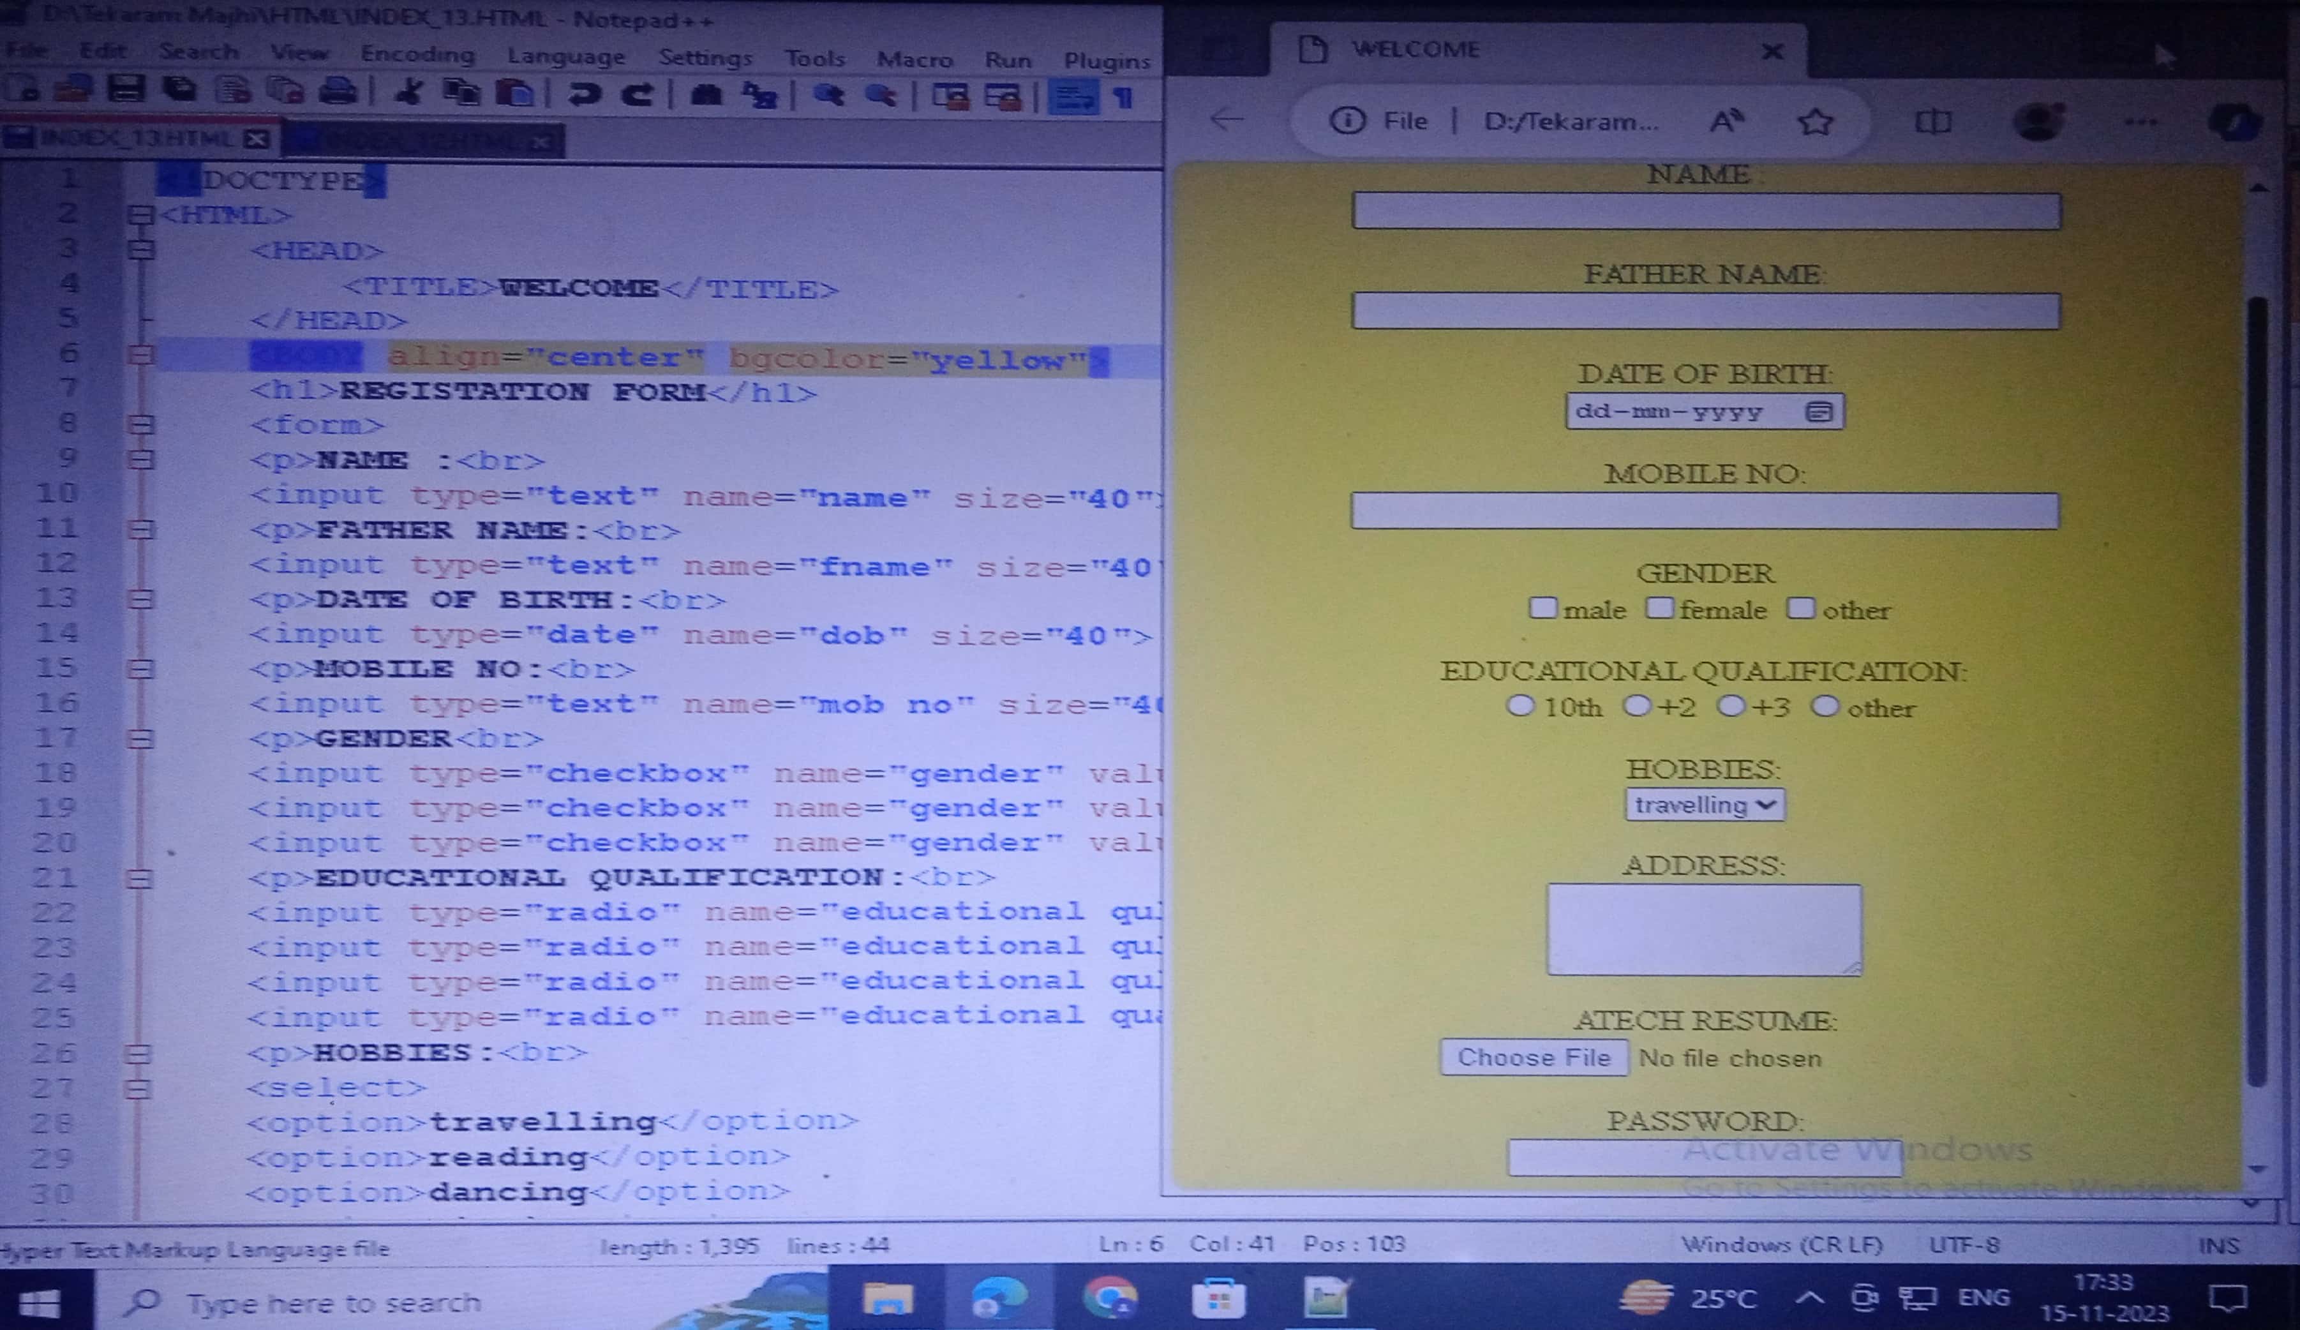Click the Undo arrow icon
This screenshot has width=2300, height=1330.
coord(583,94)
